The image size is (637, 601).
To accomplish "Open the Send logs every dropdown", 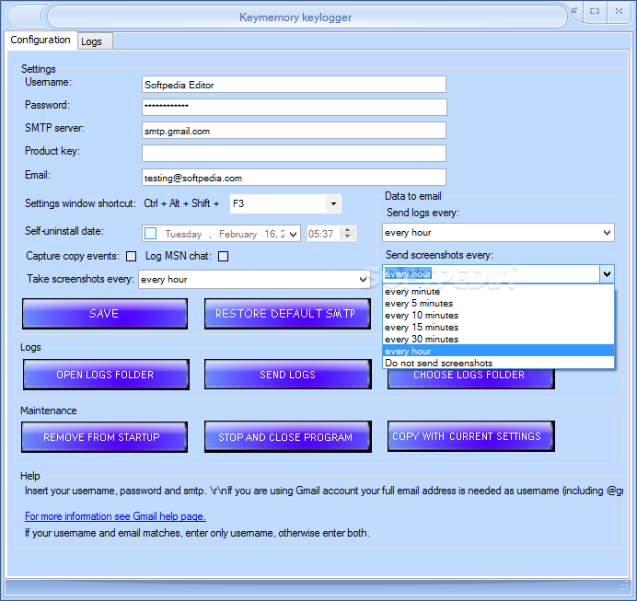I will [607, 233].
